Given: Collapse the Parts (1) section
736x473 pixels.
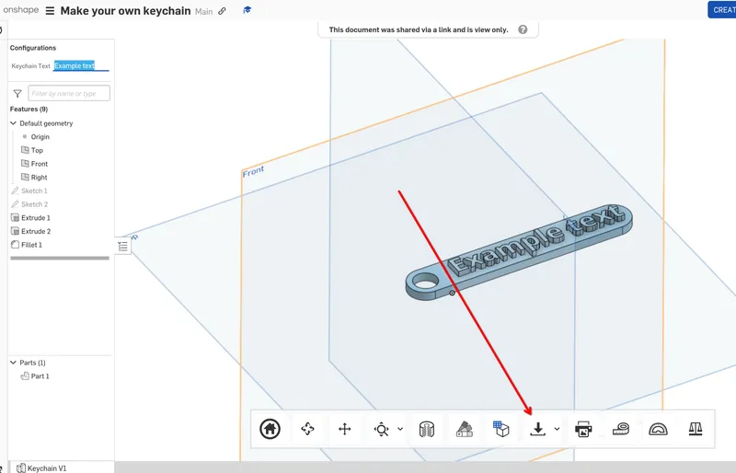Looking at the screenshot, I should (x=13, y=363).
